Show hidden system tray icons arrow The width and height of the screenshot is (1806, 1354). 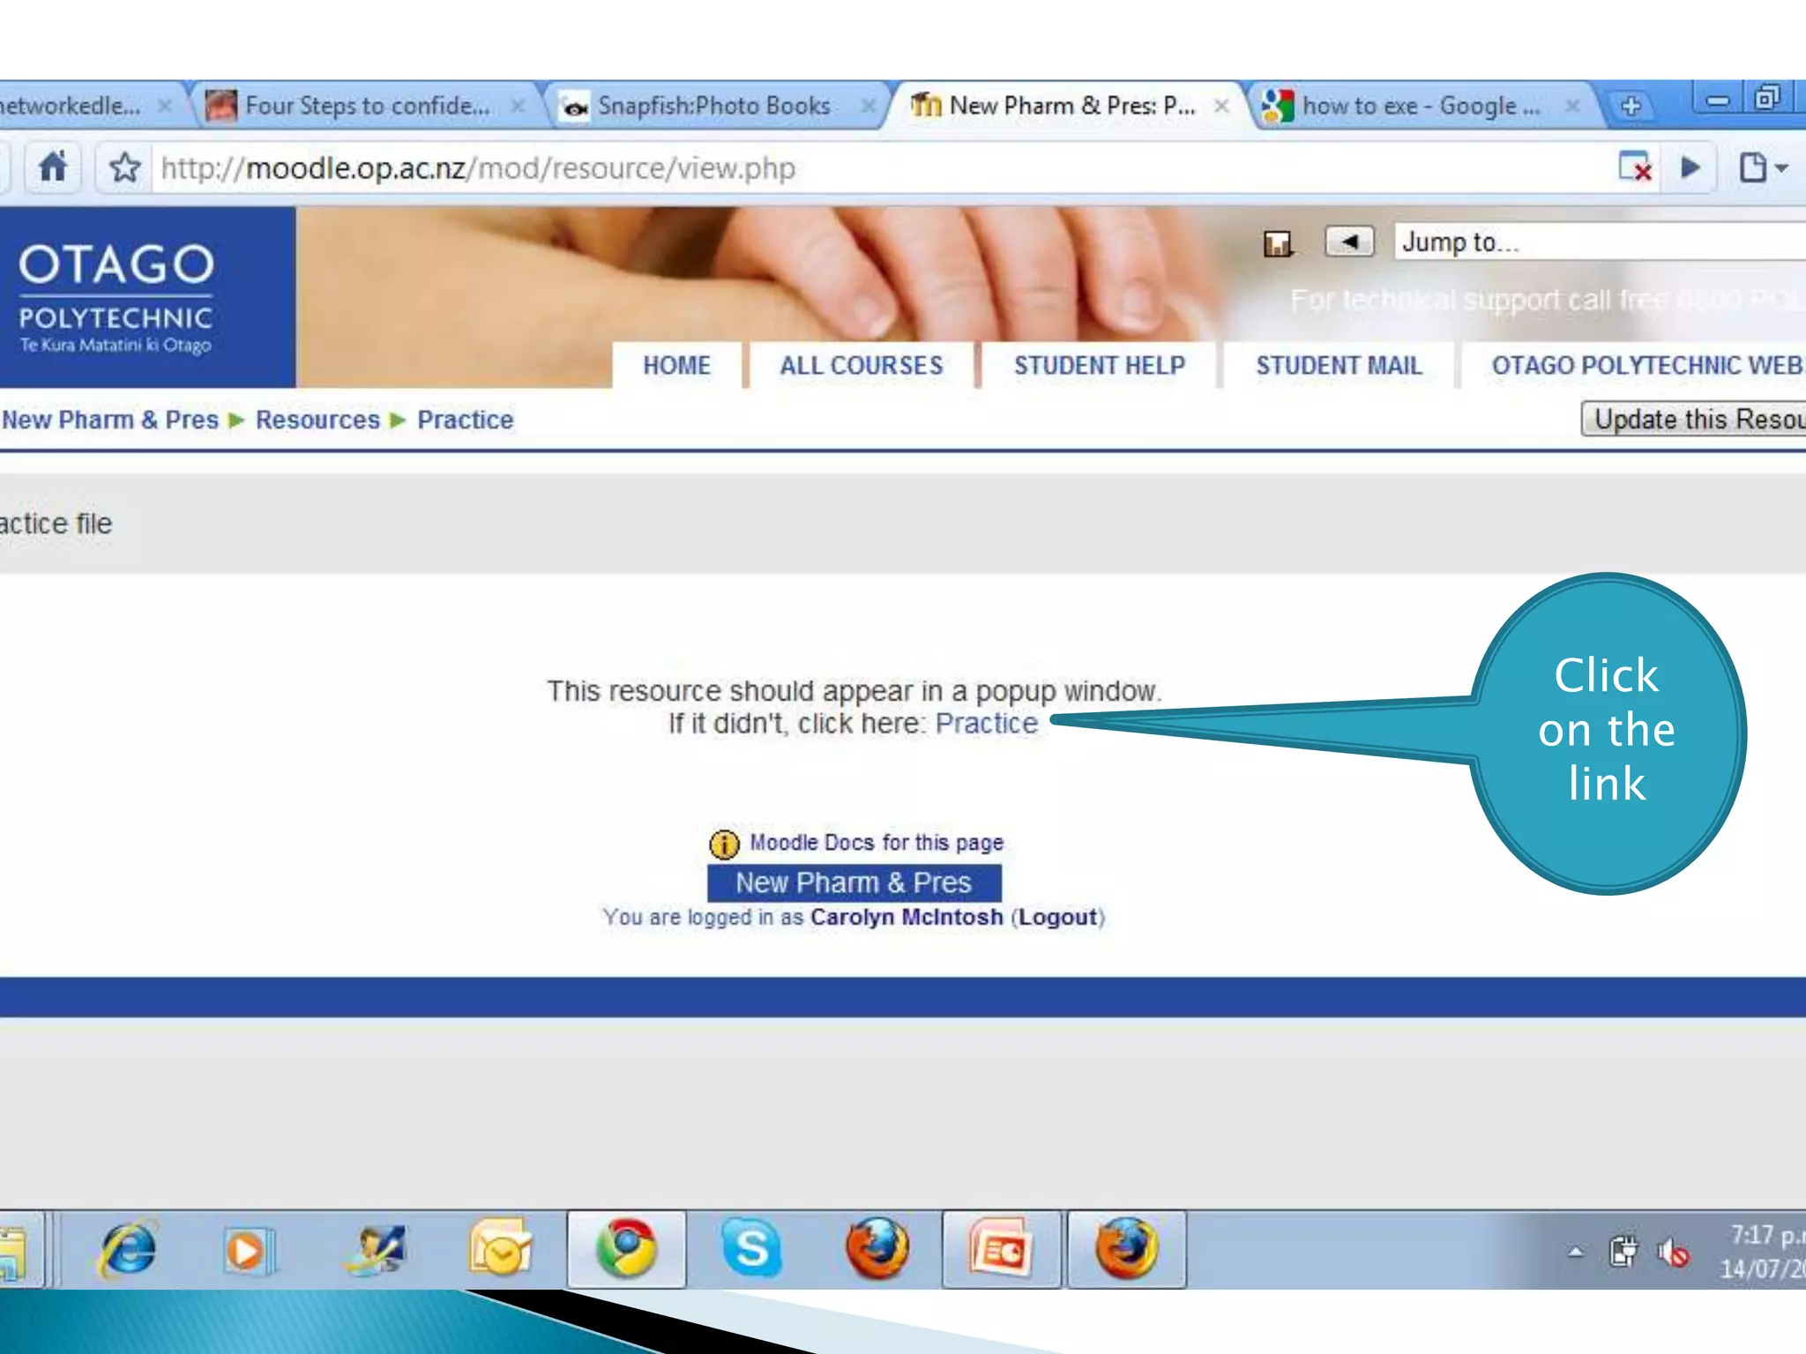tap(1575, 1252)
